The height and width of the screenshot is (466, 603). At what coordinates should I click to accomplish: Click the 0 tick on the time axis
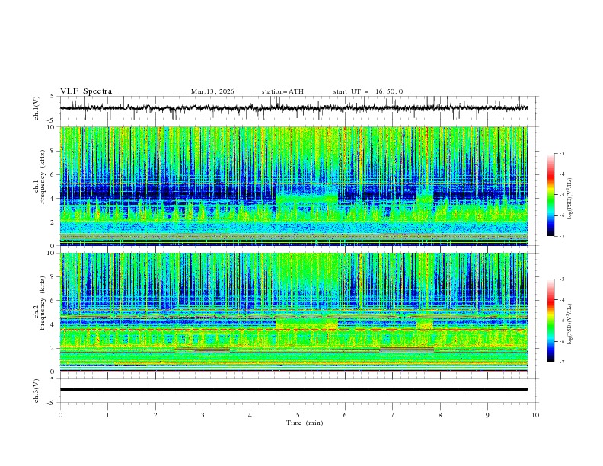[x=60, y=415]
